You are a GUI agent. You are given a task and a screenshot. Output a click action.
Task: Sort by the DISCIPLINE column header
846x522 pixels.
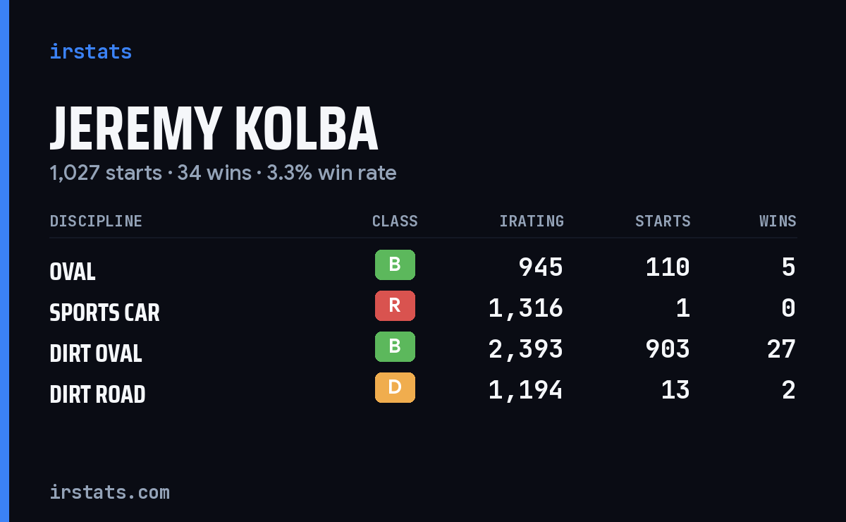(96, 221)
